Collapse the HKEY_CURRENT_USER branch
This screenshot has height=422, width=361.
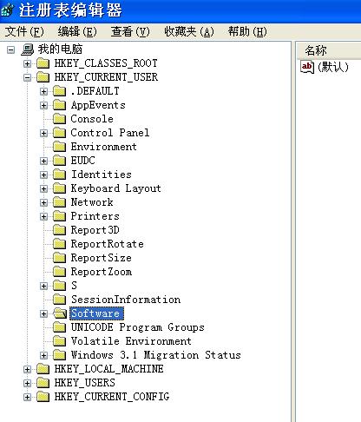[x=27, y=77]
